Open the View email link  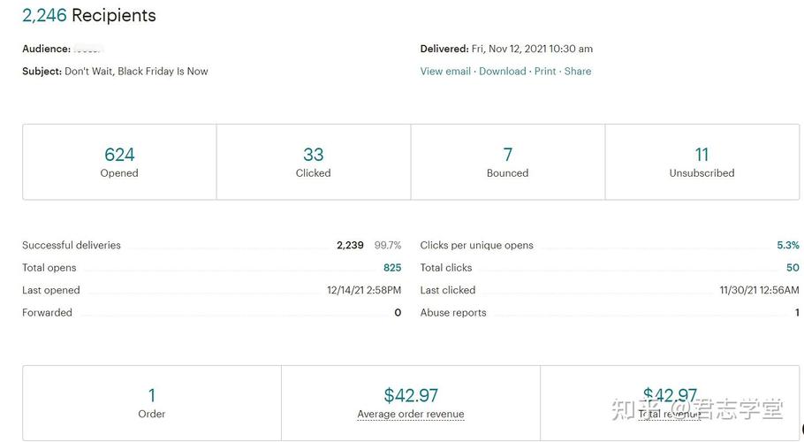coord(445,72)
